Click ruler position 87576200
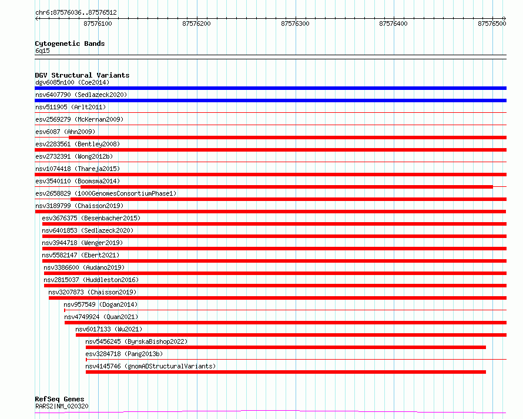Image resolution: width=523 pixels, height=419 pixels. coord(196,24)
